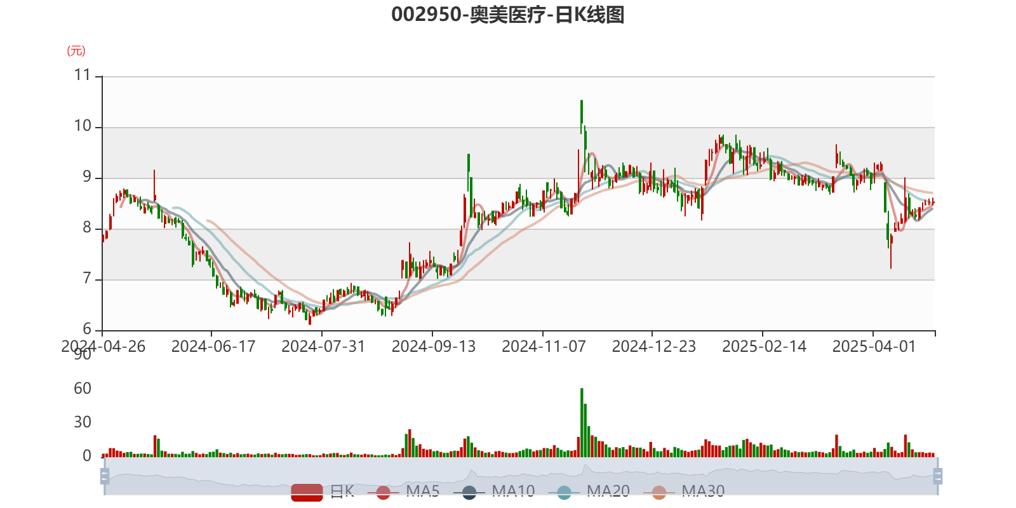This screenshot has width=1016, height=508.
Task: Click the 2024-11-07 date axis label
Action: (544, 347)
